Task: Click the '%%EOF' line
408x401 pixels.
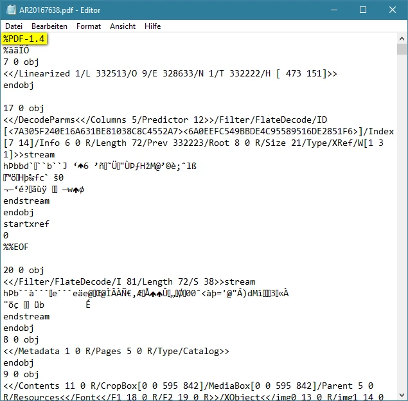Action: pos(16,247)
